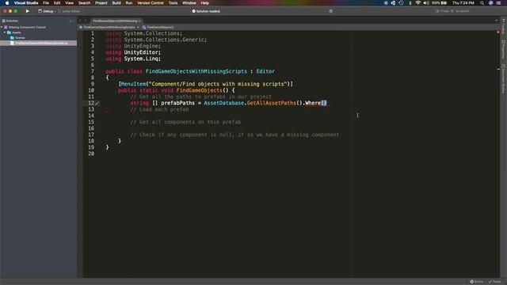The width and height of the screenshot is (507, 285).
Task: Click the Run (play) button in toolbar
Action: pyautogui.click(x=28, y=11)
